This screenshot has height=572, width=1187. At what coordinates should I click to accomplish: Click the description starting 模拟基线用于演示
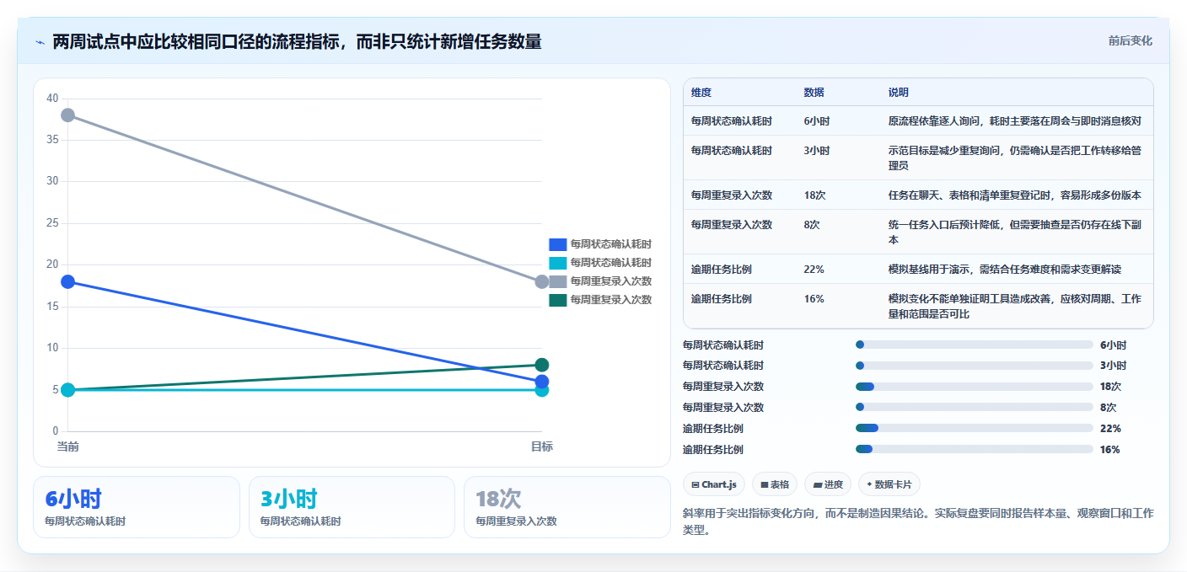[1005, 270]
